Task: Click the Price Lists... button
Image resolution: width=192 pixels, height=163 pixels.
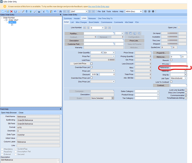Action: pos(134,41)
